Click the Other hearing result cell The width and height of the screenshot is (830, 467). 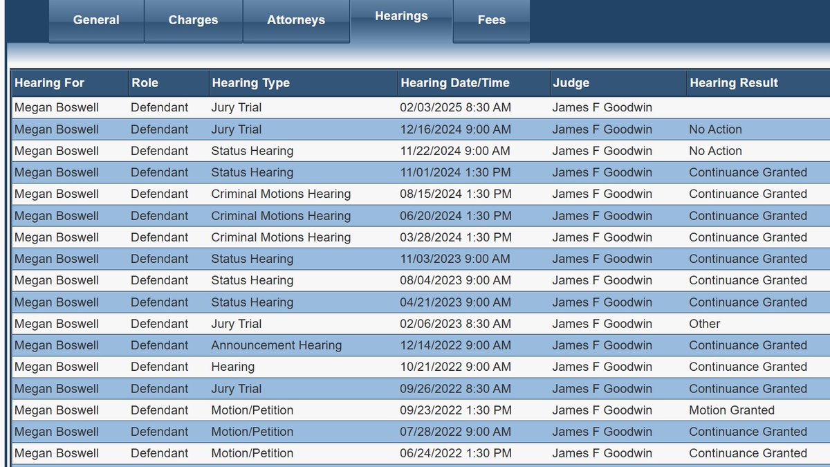click(x=704, y=324)
